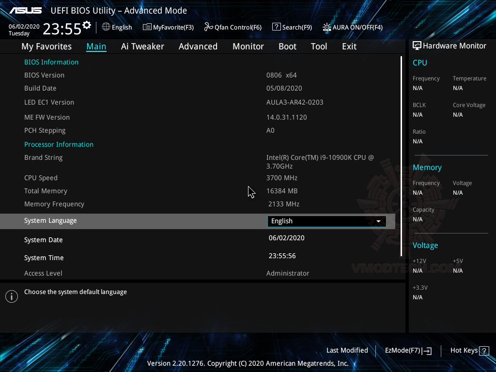This screenshot has height=372, width=496.
Task: Click the info icon above the description bar
Action: tap(11, 296)
